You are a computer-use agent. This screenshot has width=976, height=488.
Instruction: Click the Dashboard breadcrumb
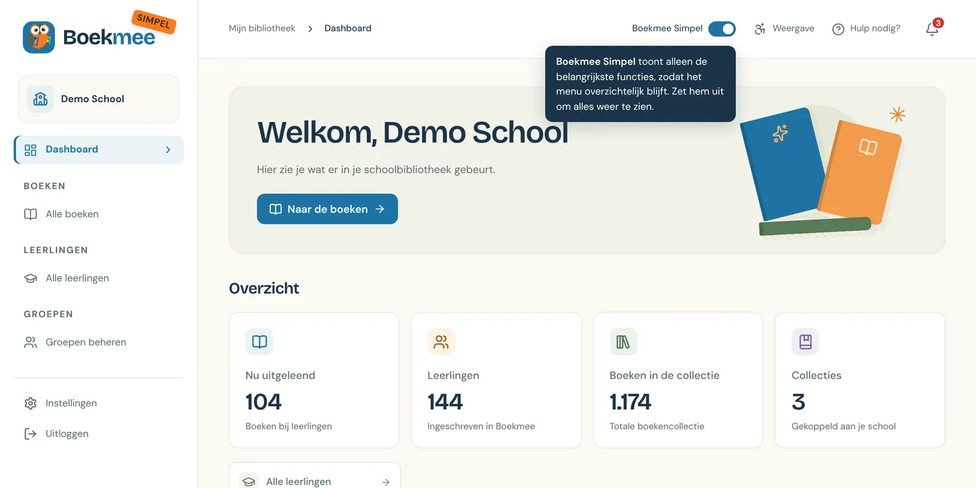[348, 29]
